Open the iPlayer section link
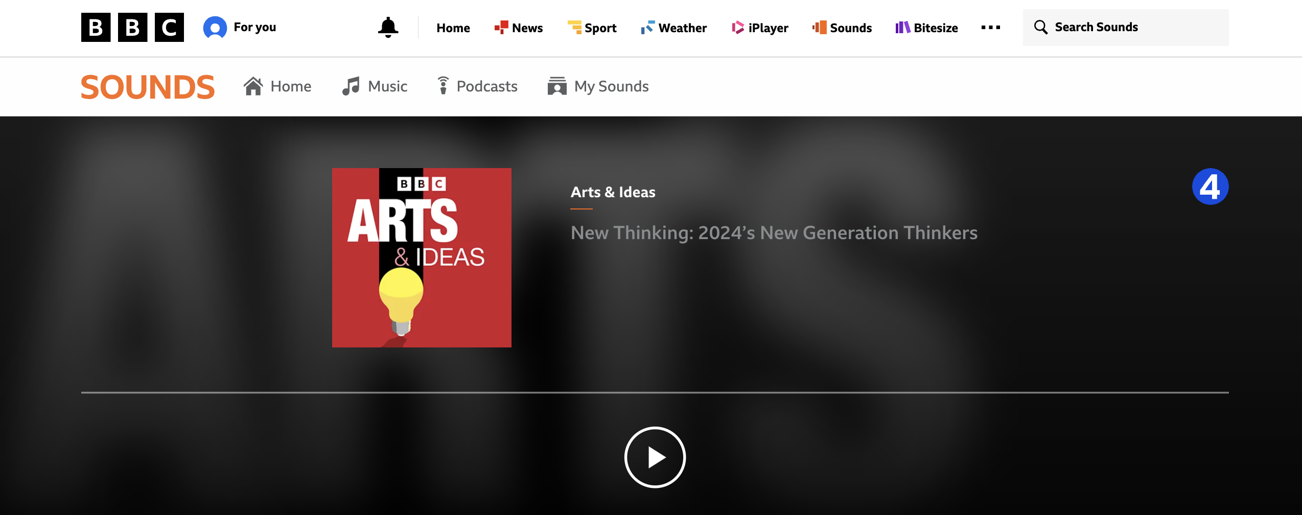Screen dimensions: 1302x515 coord(769,28)
